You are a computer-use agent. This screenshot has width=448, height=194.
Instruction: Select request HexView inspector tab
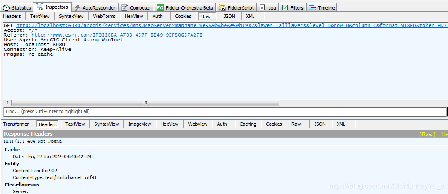click(134, 16)
